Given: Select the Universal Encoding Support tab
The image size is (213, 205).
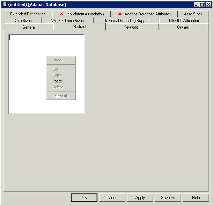Looking at the screenshot, I should [126, 21].
